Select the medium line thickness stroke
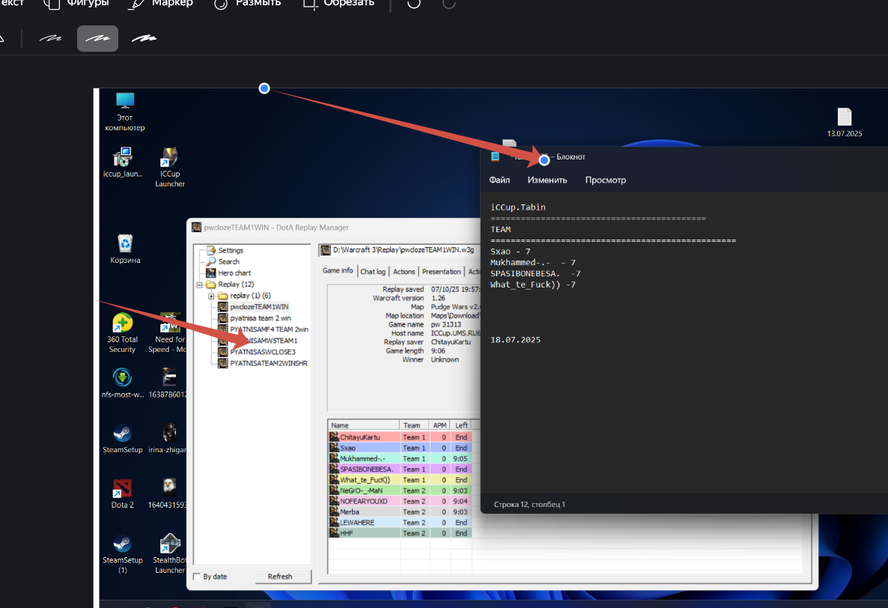888x608 pixels. (97, 38)
